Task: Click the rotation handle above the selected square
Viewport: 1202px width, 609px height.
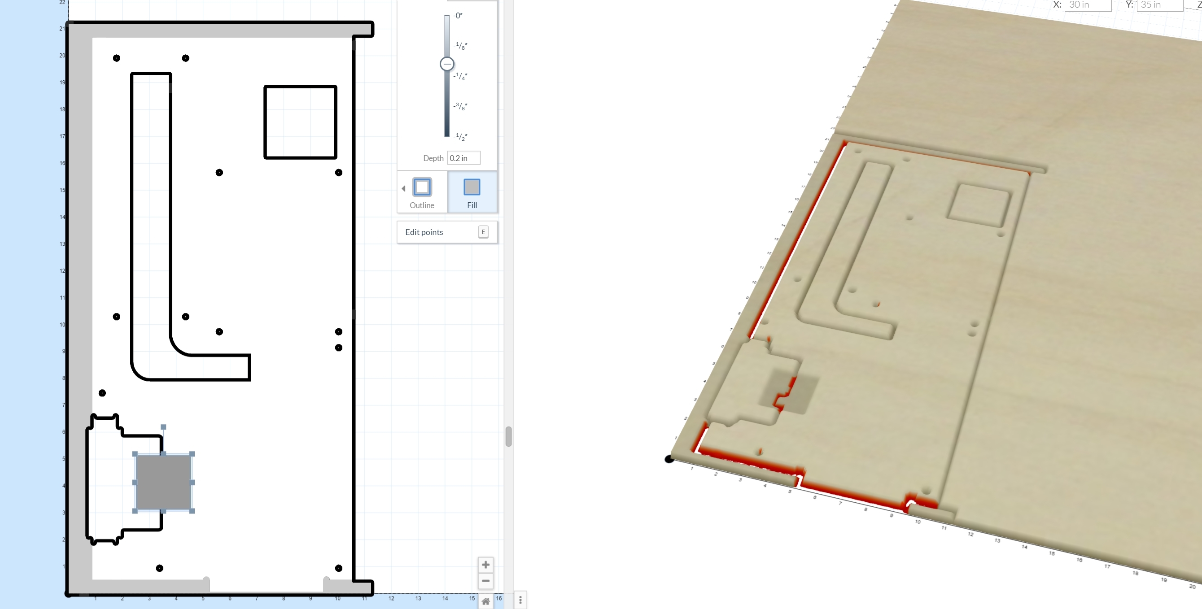Action: 163,426
